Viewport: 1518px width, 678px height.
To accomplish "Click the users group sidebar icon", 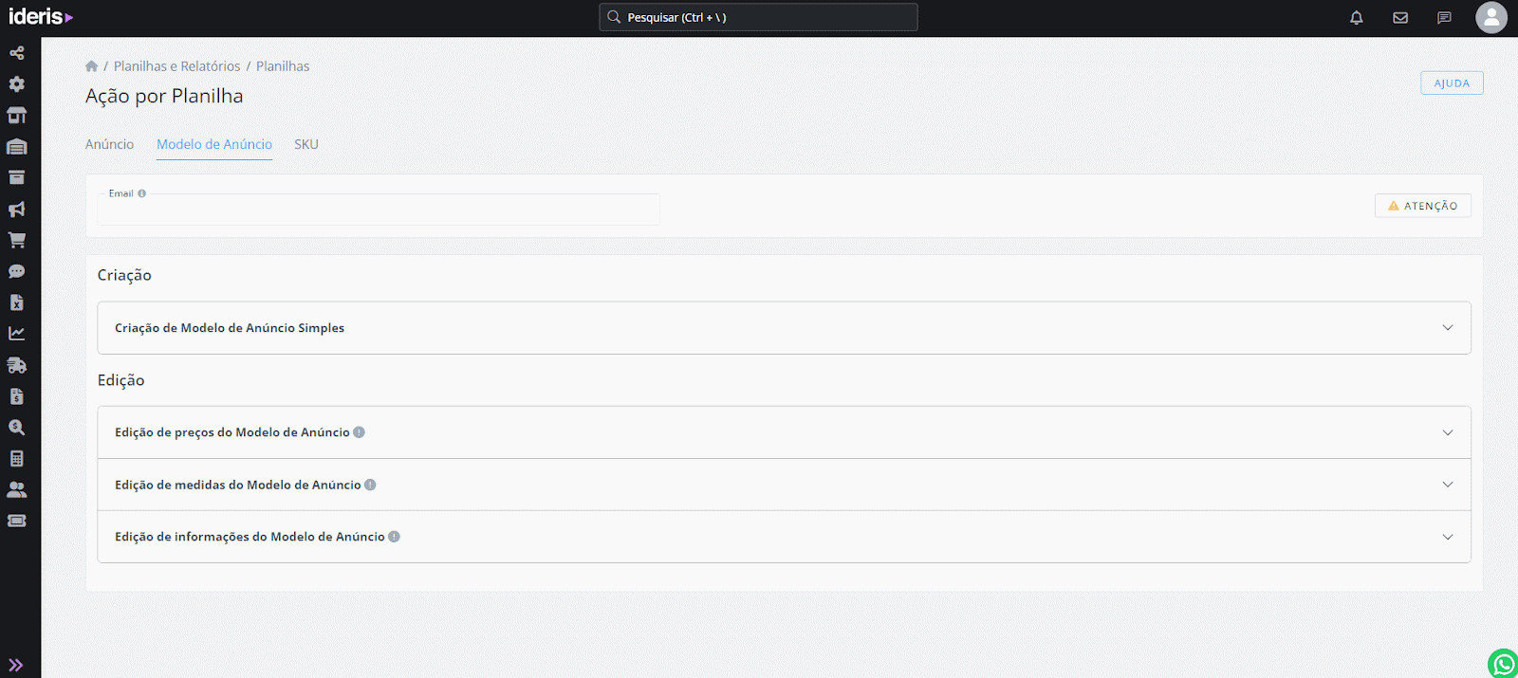I will (16, 489).
